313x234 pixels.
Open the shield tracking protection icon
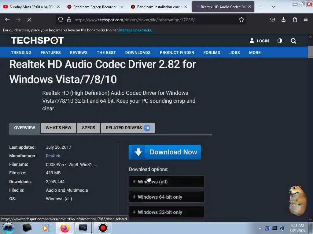tap(61, 19)
